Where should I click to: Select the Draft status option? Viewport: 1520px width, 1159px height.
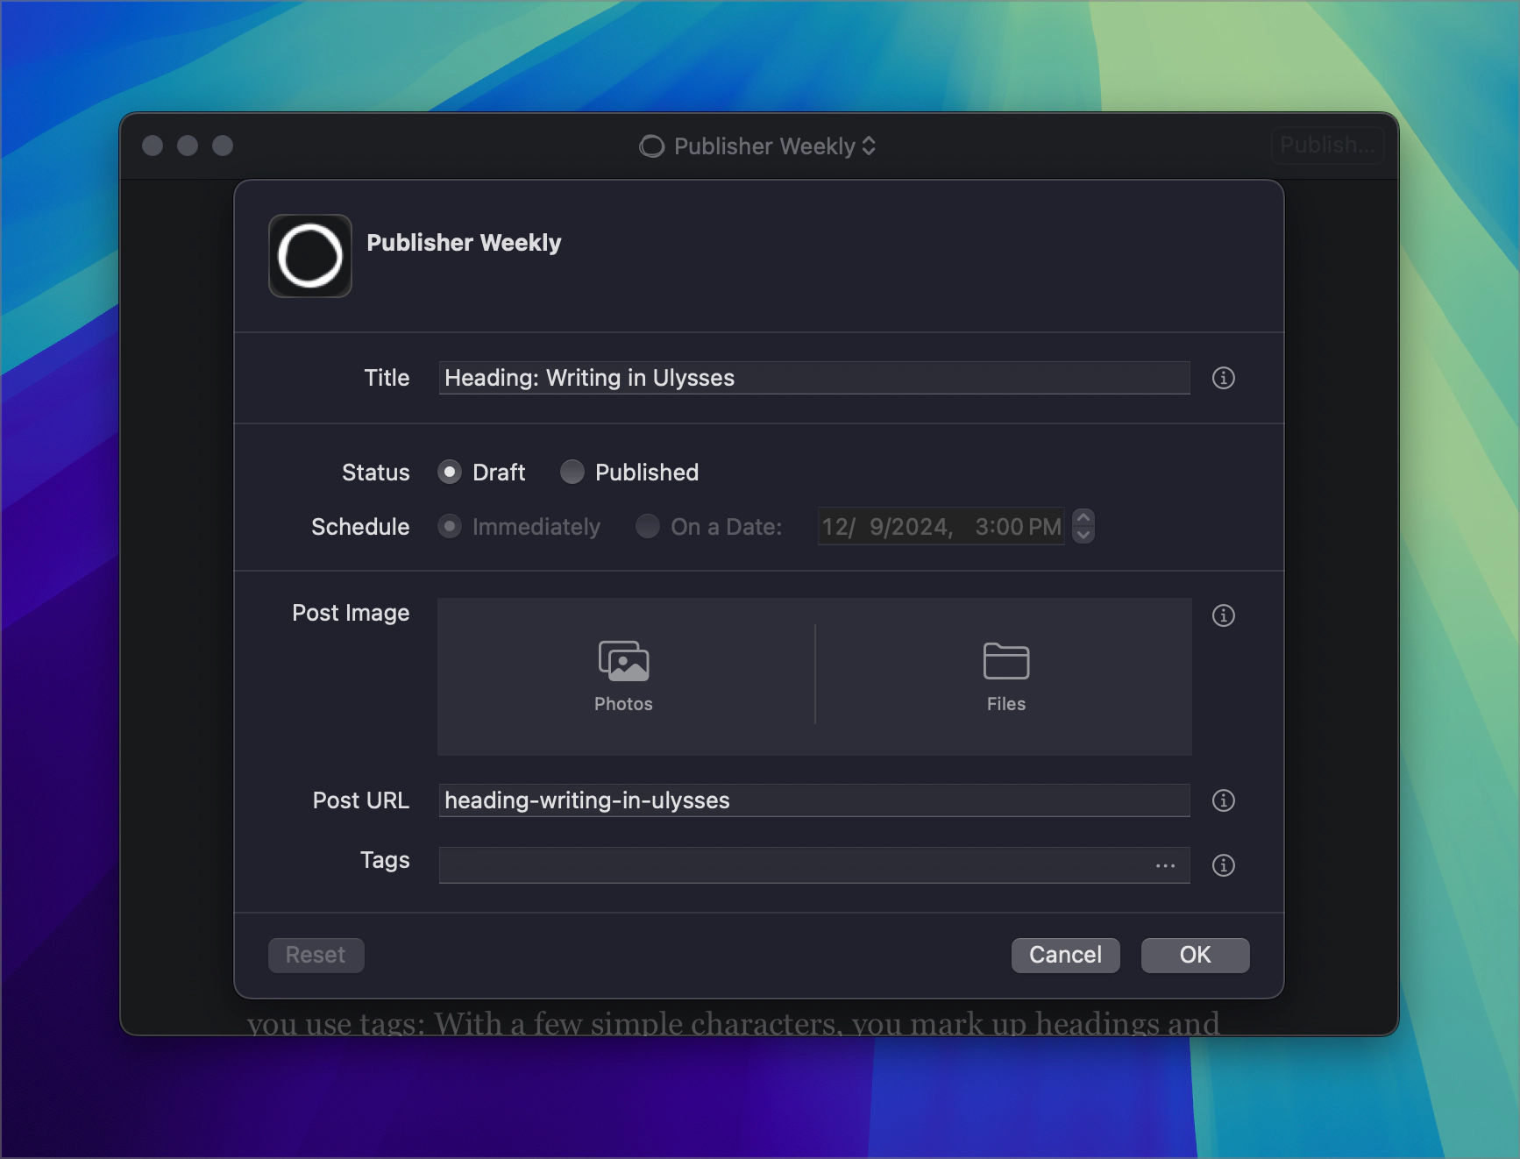coord(450,473)
